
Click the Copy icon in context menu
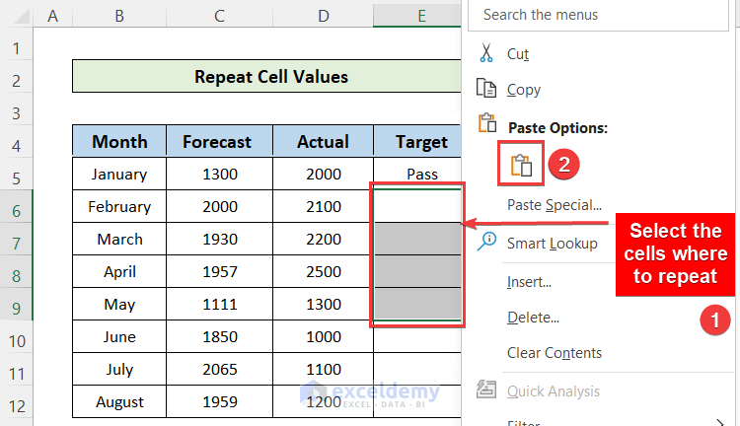tap(485, 89)
